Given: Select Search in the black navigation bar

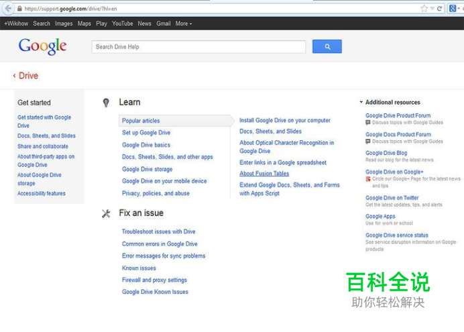Looking at the screenshot, I should click(42, 23).
